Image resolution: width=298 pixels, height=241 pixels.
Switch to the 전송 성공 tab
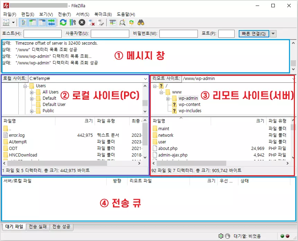pos(61,227)
